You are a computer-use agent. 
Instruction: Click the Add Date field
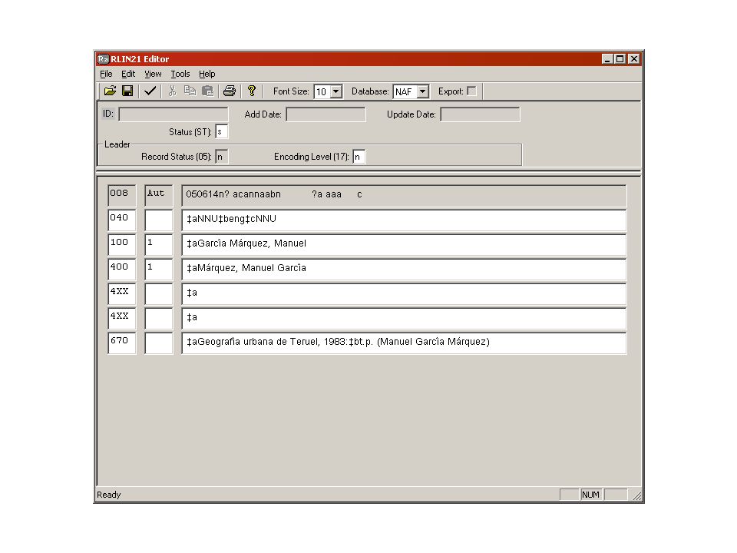coord(326,114)
